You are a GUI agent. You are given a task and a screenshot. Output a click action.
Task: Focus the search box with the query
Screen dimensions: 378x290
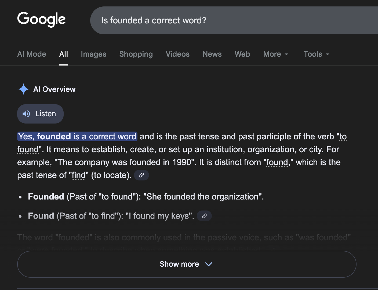coord(234,20)
